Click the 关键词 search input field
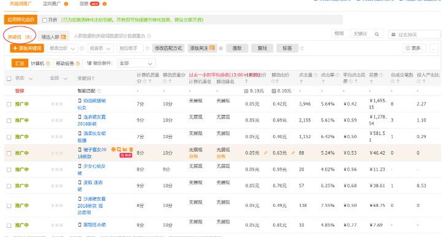 pyautogui.click(x=361, y=34)
